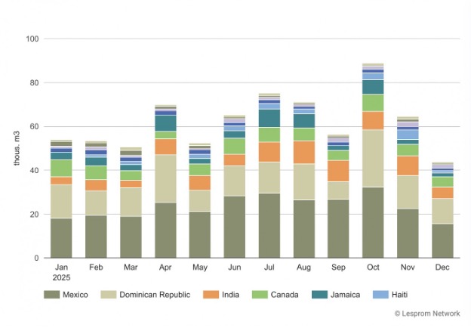
Task: Click Mexico segment of the January bar
Action: coord(61,238)
